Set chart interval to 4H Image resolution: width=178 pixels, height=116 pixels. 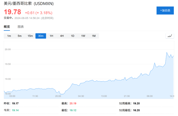click(x=62, y=36)
